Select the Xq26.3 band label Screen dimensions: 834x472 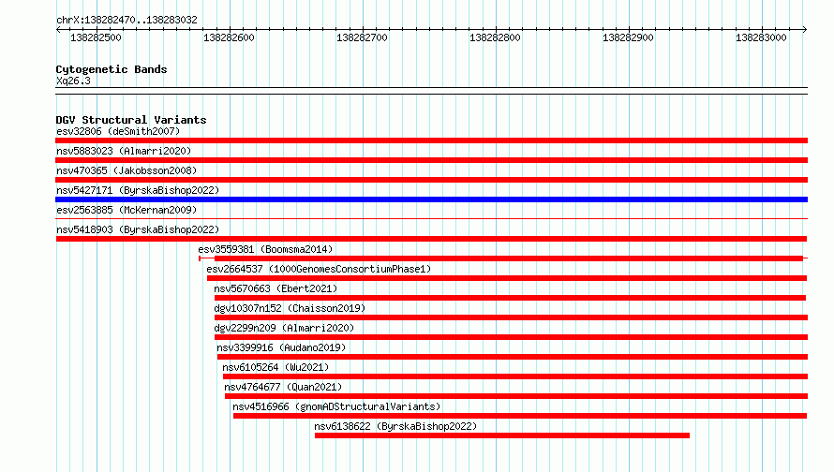point(73,81)
